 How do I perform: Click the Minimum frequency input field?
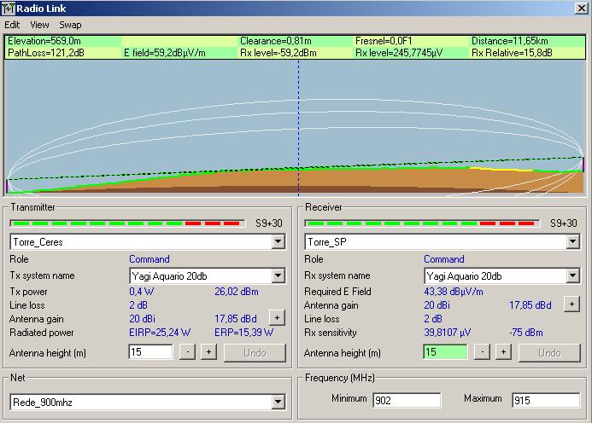coord(406,400)
